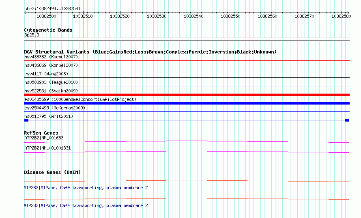Click ruler position 10382570
The image size is (361, 218).
click(x=304, y=16)
